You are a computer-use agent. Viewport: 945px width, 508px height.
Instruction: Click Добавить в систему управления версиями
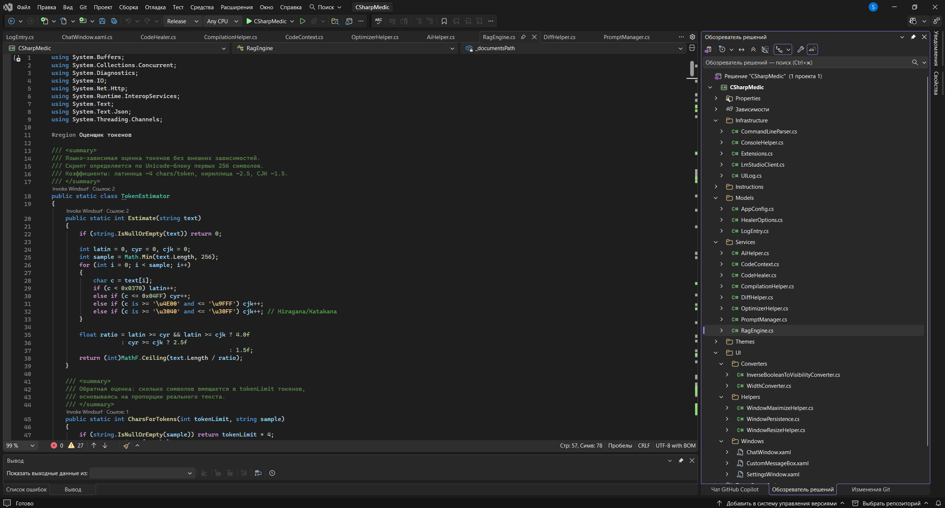pos(781,503)
